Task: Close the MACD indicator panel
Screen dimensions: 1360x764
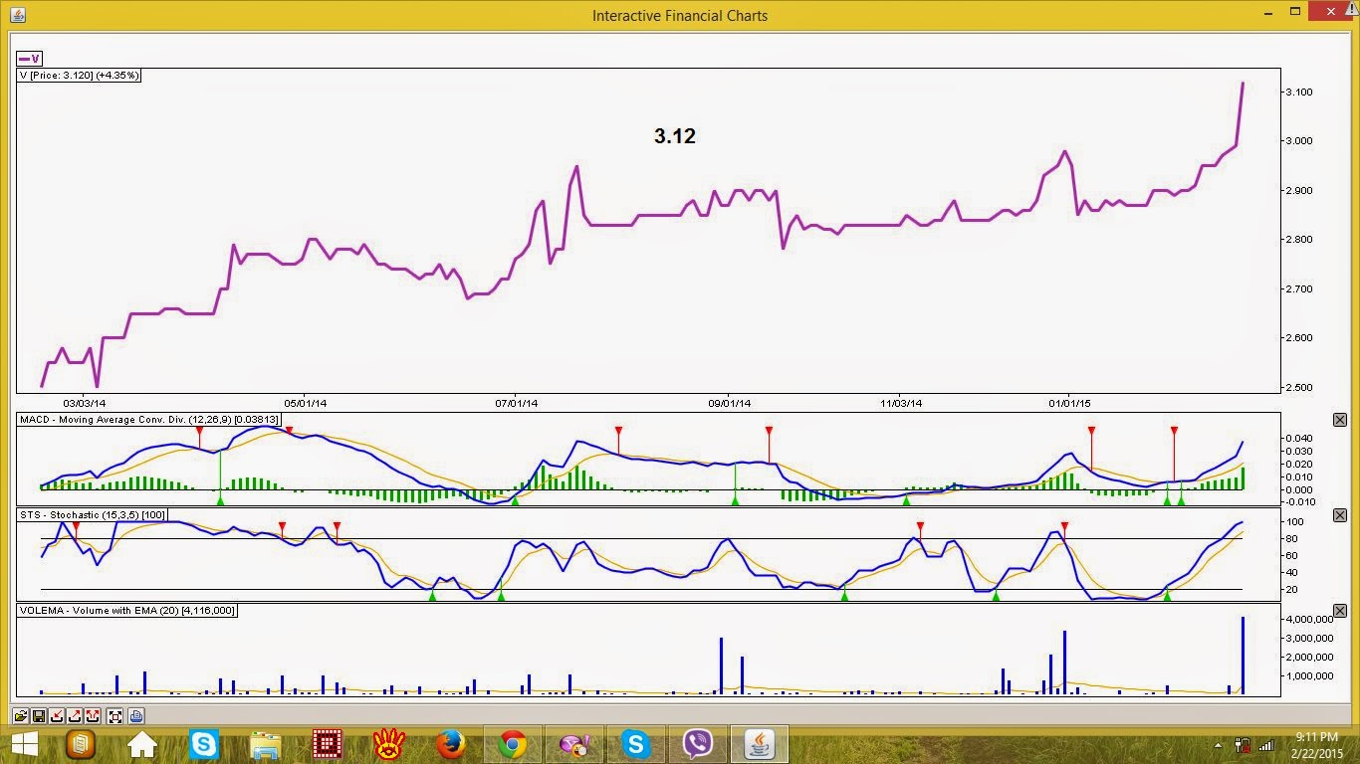Action: pos(1339,420)
